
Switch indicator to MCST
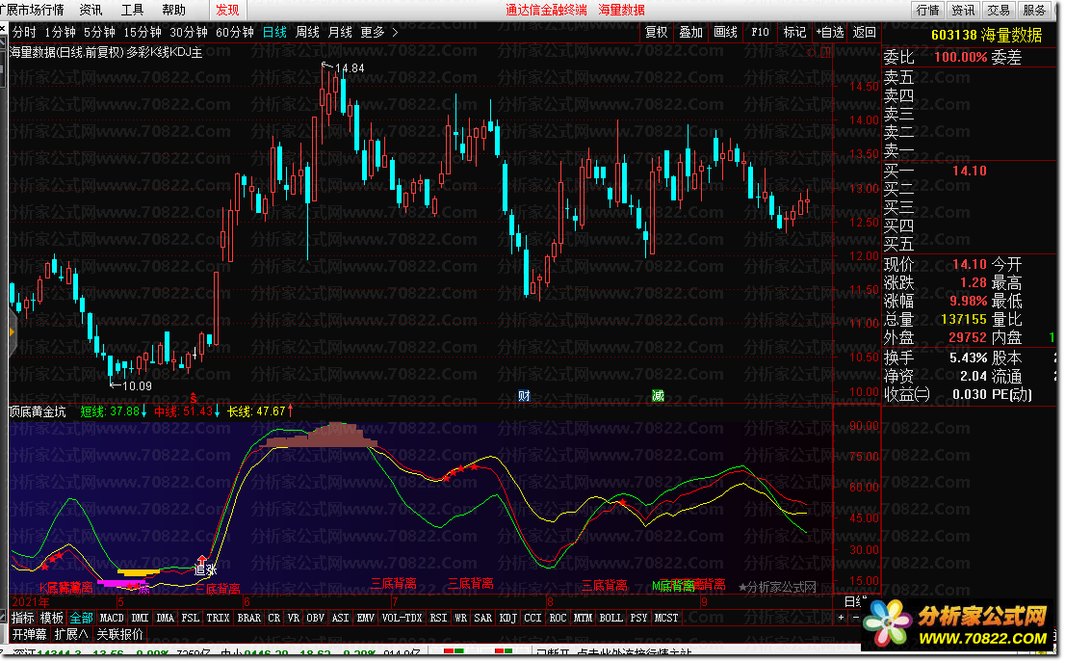point(665,618)
